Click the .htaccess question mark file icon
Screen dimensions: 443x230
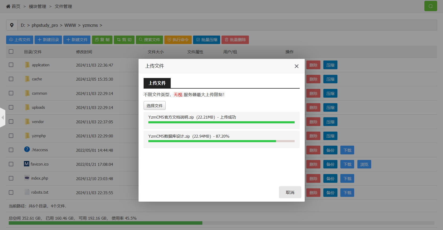tap(27, 150)
